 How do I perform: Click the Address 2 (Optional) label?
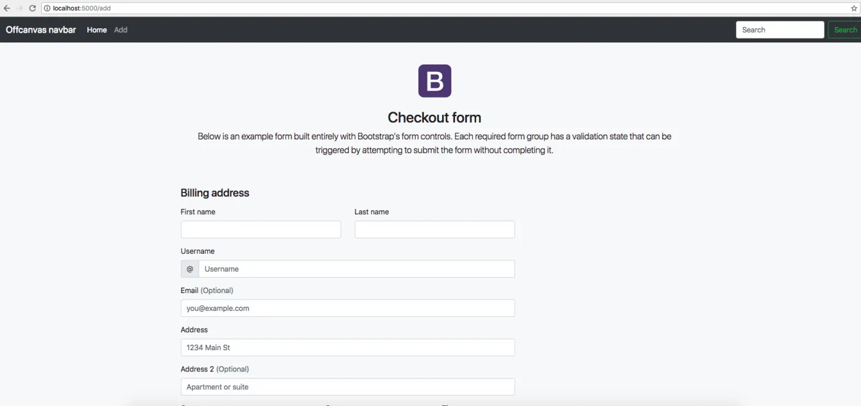[215, 369]
